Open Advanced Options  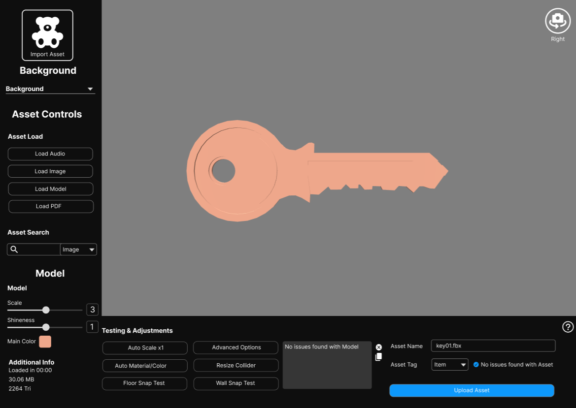pos(236,347)
